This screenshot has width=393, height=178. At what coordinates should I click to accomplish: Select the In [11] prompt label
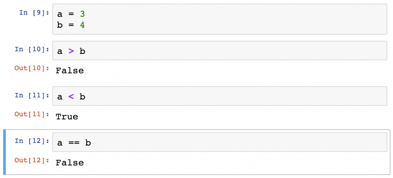pyautogui.click(x=32, y=95)
